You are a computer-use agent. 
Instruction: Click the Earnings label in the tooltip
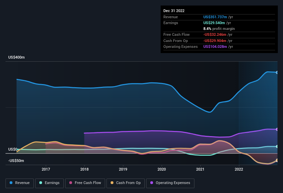point(171,23)
